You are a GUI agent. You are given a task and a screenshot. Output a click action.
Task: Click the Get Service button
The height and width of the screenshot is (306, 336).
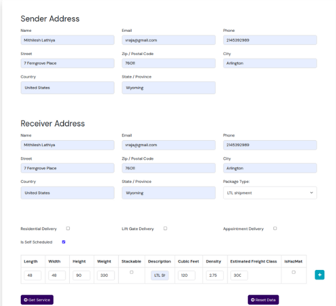pyautogui.click(x=37, y=300)
